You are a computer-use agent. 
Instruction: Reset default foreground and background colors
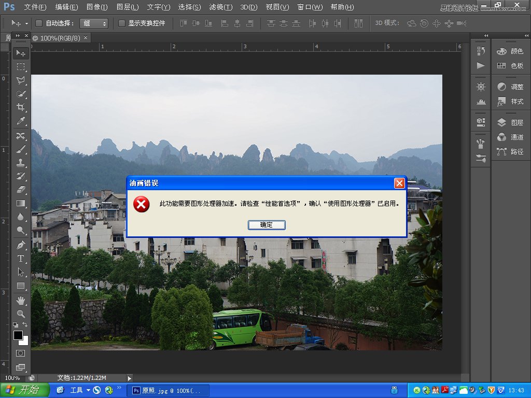click(16, 324)
